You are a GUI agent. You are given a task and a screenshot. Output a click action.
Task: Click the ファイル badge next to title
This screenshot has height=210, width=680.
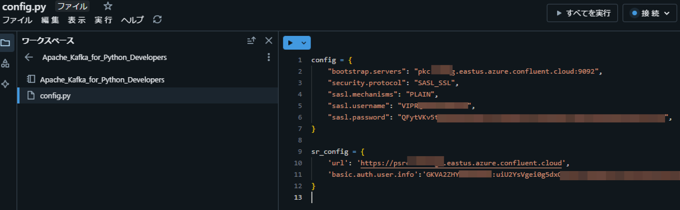72,6
